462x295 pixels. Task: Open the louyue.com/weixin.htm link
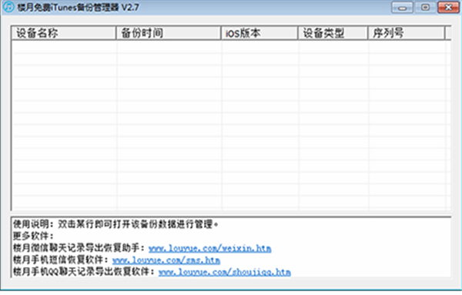[x=209, y=249]
